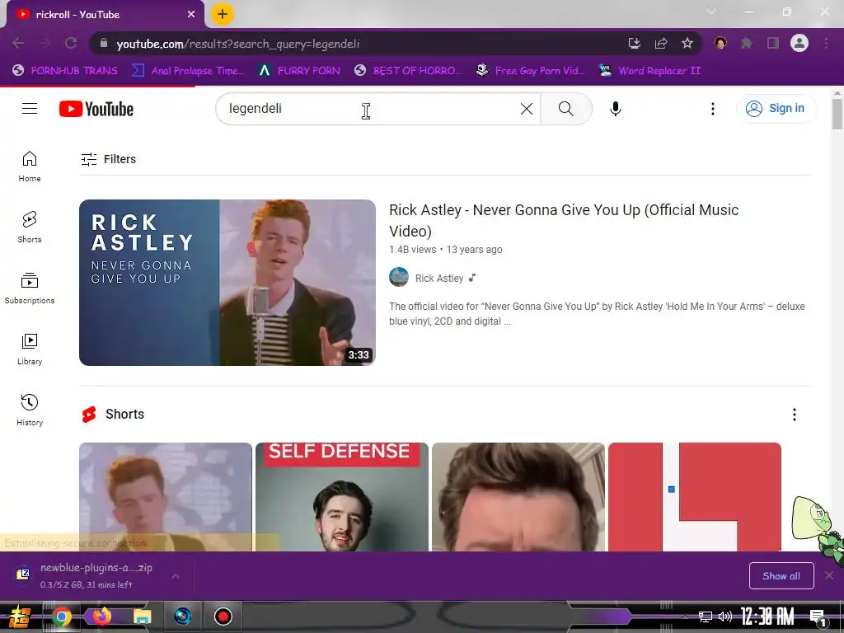Open the extensions puzzle icon
Screen dimensions: 844x633
[x=747, y=44]
